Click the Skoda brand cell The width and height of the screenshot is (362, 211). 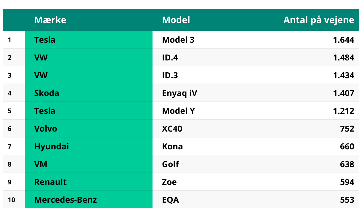47,93
